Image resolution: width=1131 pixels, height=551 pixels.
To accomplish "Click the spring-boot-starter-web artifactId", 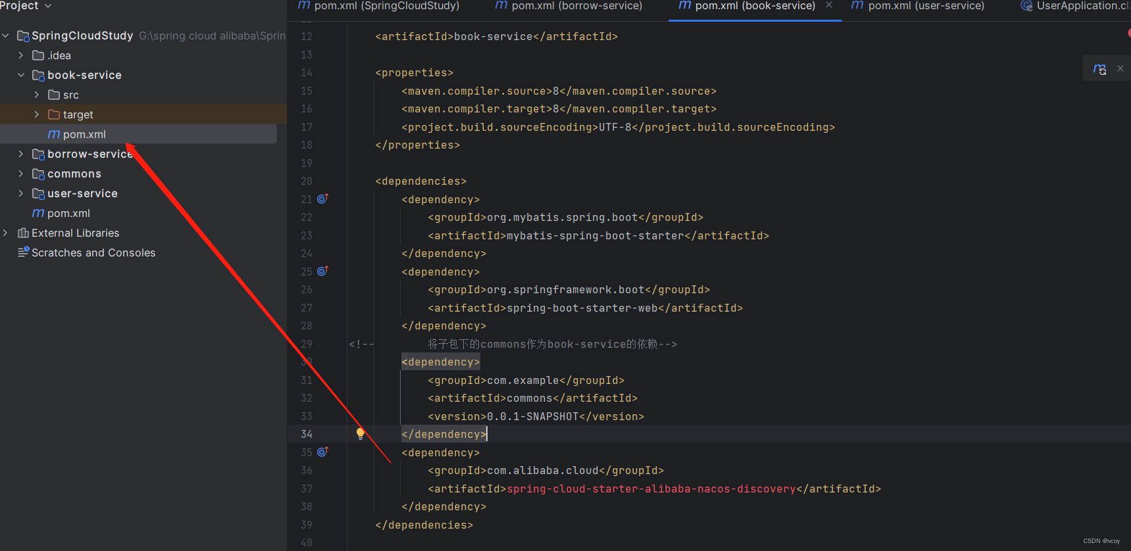I will pyautogui.click(x=582, y=308).
